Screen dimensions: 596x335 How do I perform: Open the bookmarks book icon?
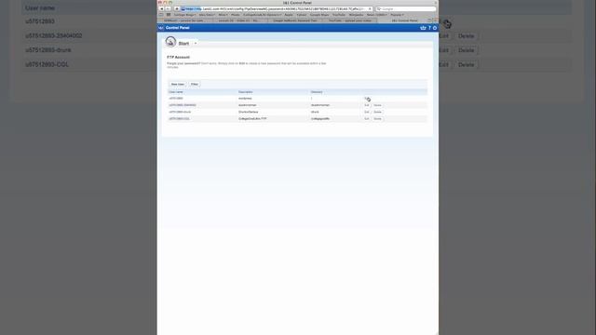(161, 15)
